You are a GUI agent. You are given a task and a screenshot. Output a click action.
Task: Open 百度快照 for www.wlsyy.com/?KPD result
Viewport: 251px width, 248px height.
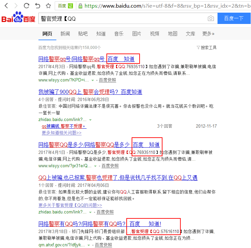[107, 80]
